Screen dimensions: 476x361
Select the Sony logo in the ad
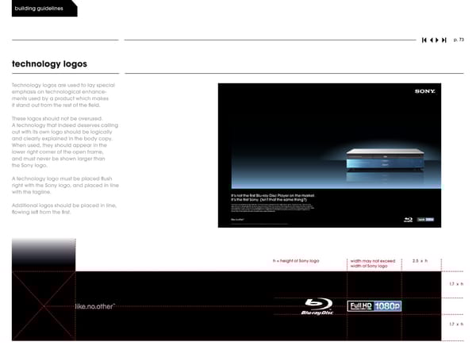424,91
